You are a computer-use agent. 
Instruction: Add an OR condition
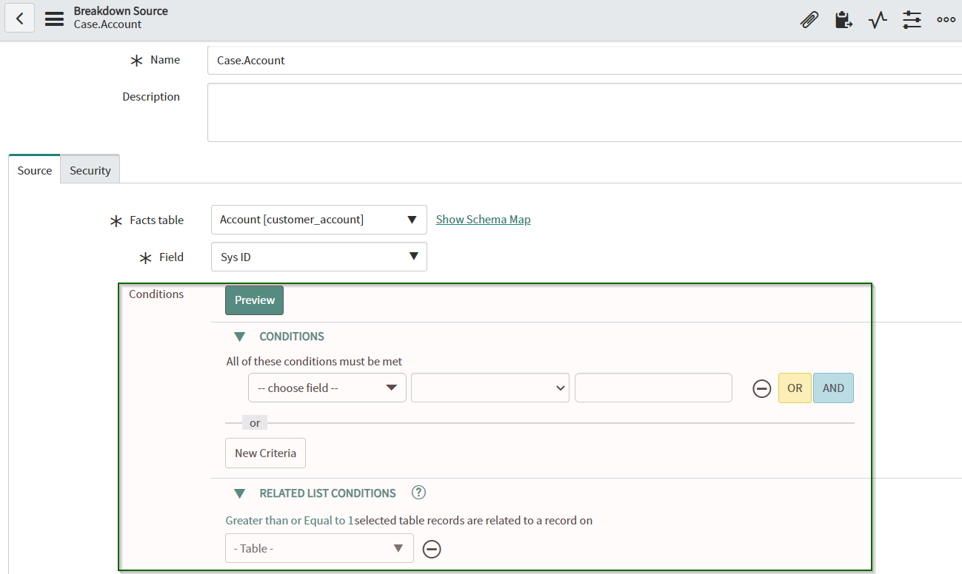click(x=795, y=388)
